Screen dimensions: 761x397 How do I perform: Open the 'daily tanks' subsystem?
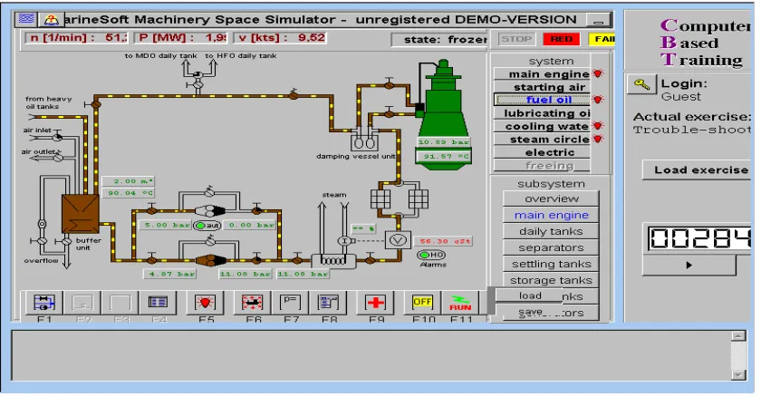(551, 231)
